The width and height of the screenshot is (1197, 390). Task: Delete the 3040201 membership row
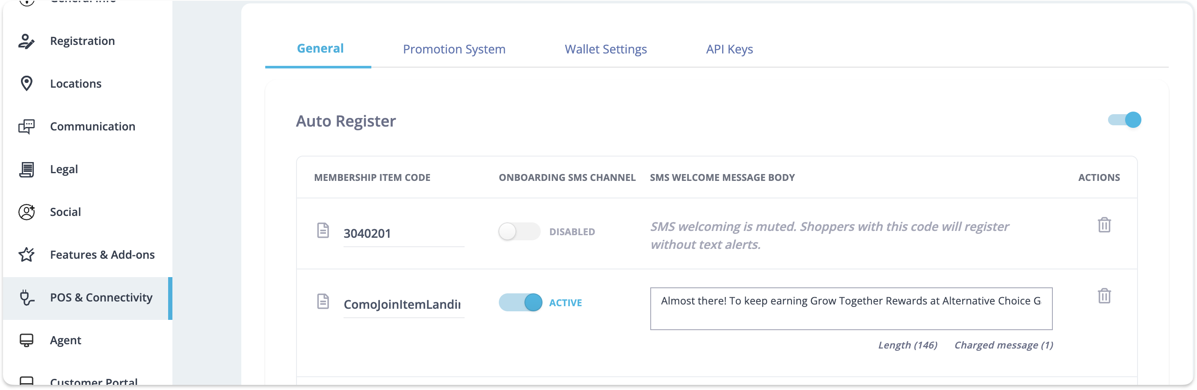point(1104,225)
